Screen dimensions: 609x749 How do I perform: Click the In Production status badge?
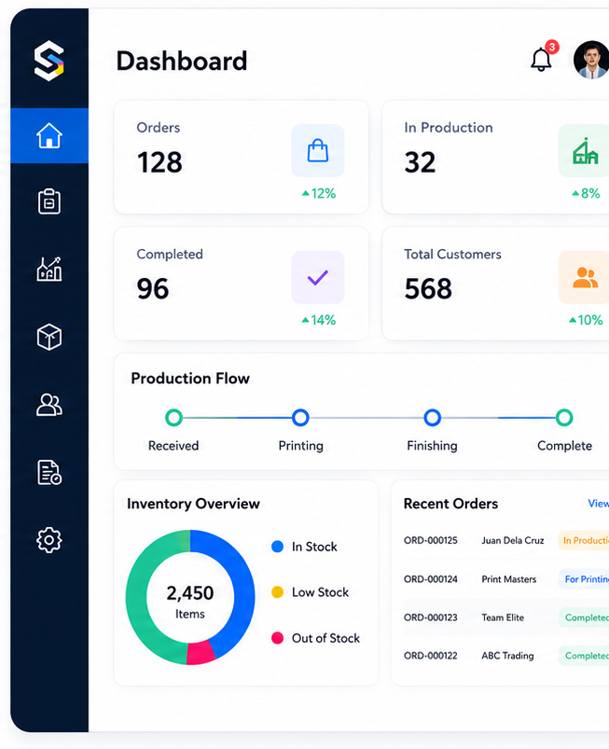[584, 540]
